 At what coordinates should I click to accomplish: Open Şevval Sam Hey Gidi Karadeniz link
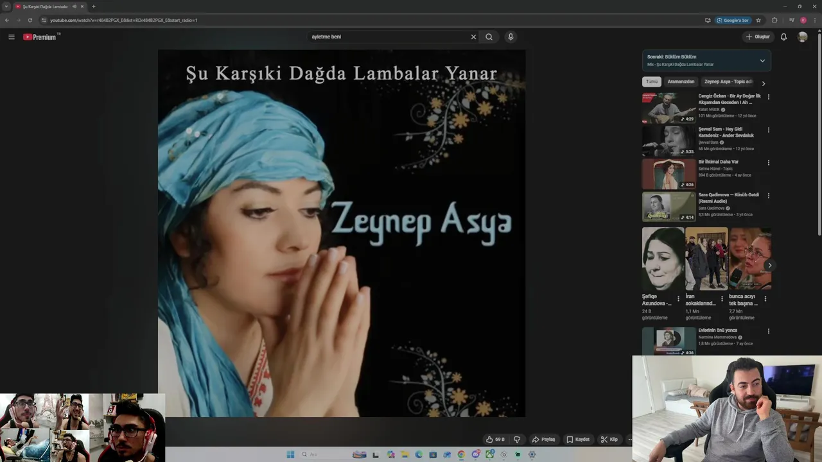(726, 132)
